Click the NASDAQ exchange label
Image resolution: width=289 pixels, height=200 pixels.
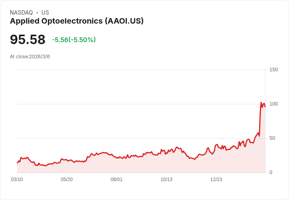tap(21, 13)
